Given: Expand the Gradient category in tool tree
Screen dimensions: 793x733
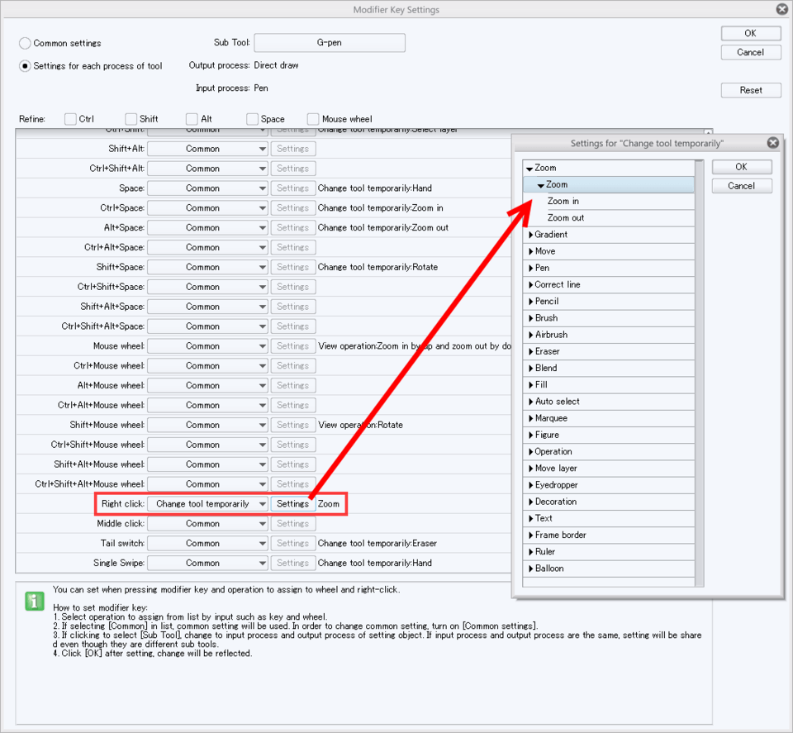Looking at the screenshot, I should (x=530, y=235).
